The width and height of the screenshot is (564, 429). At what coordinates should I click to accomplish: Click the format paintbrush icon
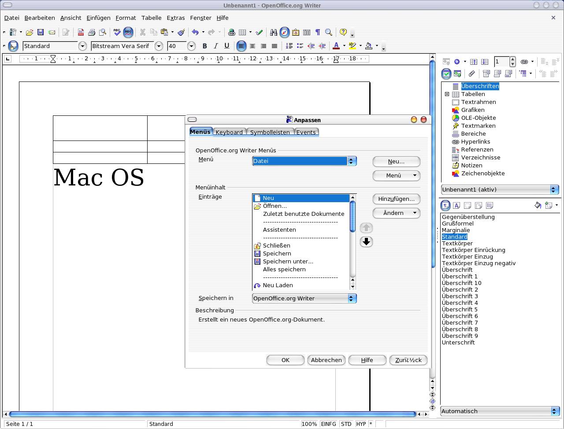coord(181,32)
